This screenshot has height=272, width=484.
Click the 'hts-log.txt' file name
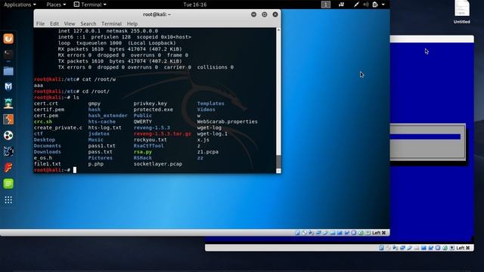pyautogui.click(x=104, y=128)
